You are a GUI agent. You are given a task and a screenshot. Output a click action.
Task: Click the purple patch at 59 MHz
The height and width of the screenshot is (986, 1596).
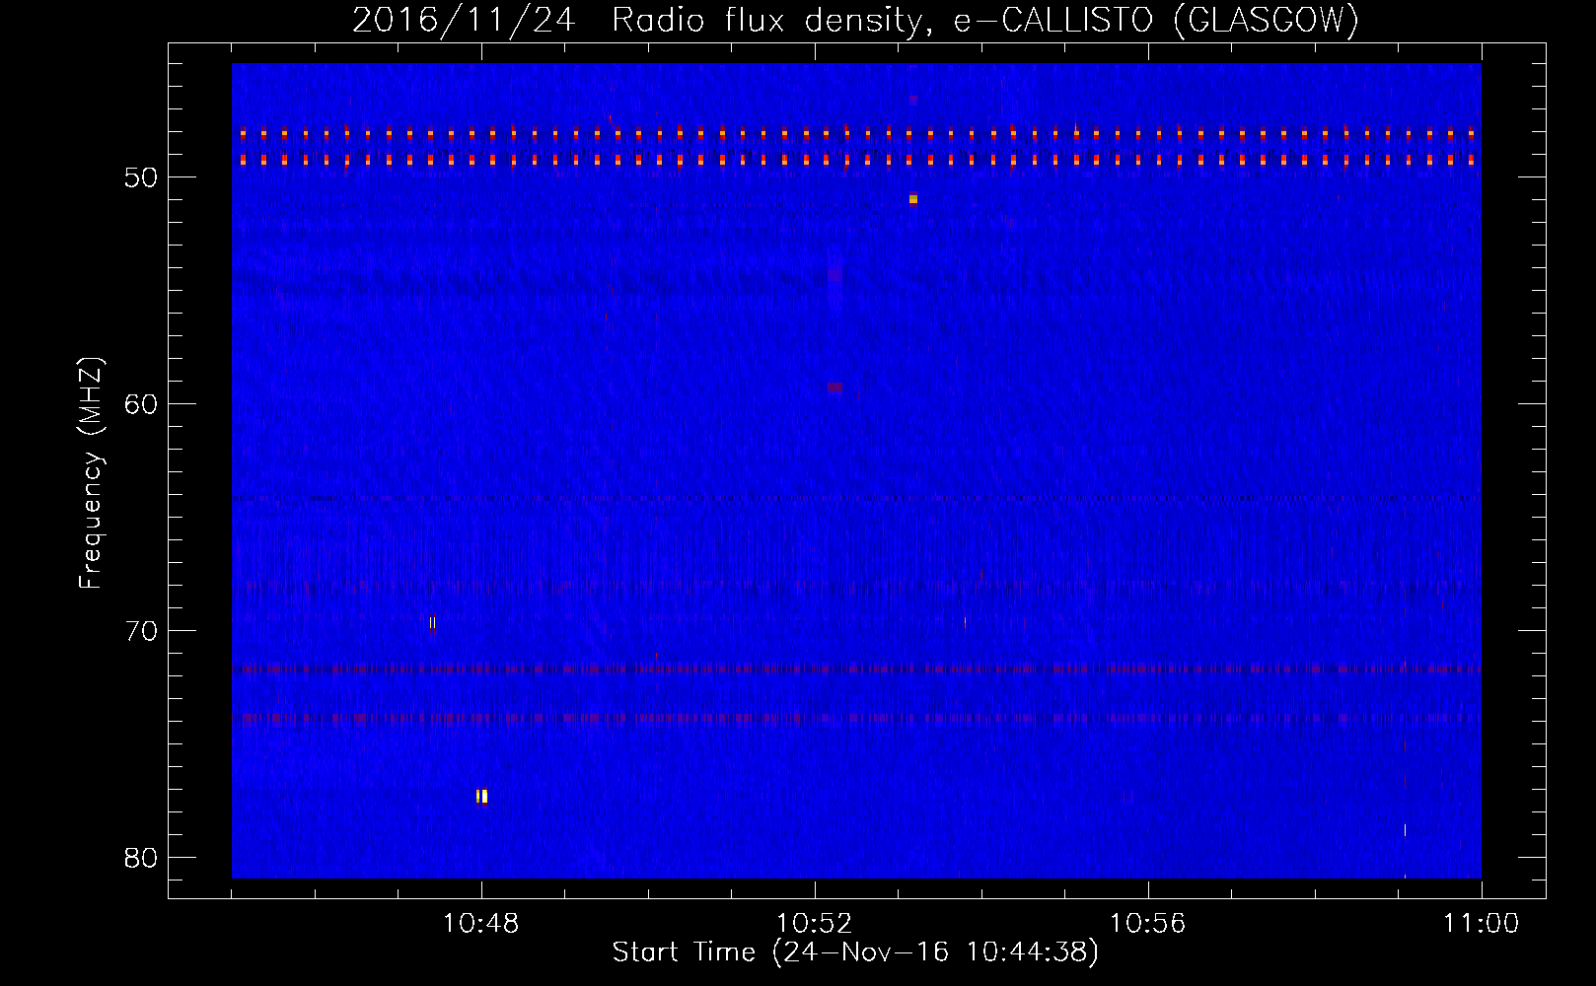[x=835, y=387]
